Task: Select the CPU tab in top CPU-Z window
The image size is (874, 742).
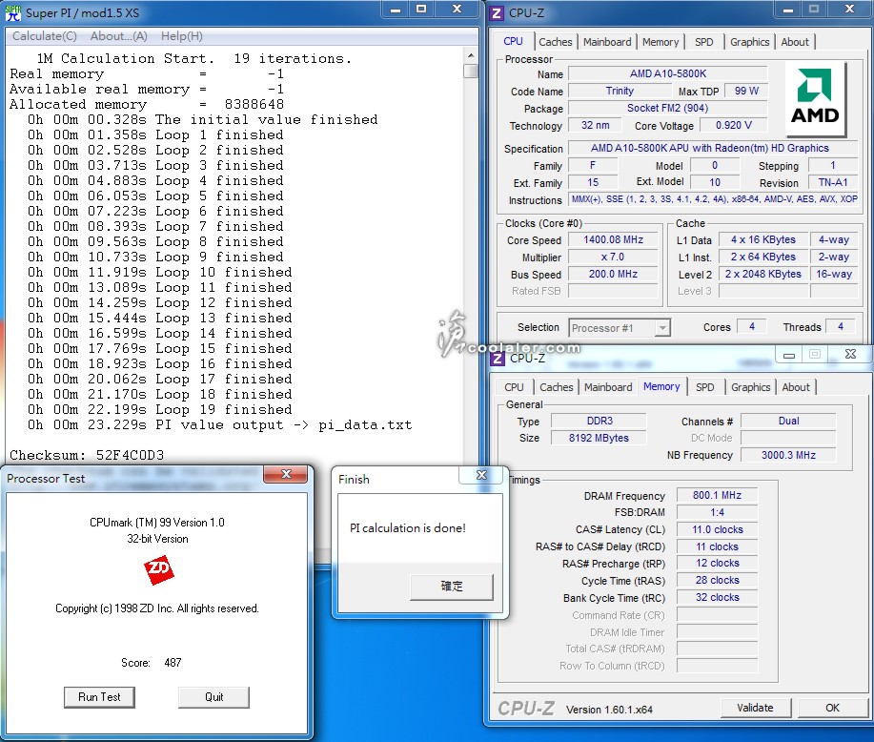Action: 513,41
